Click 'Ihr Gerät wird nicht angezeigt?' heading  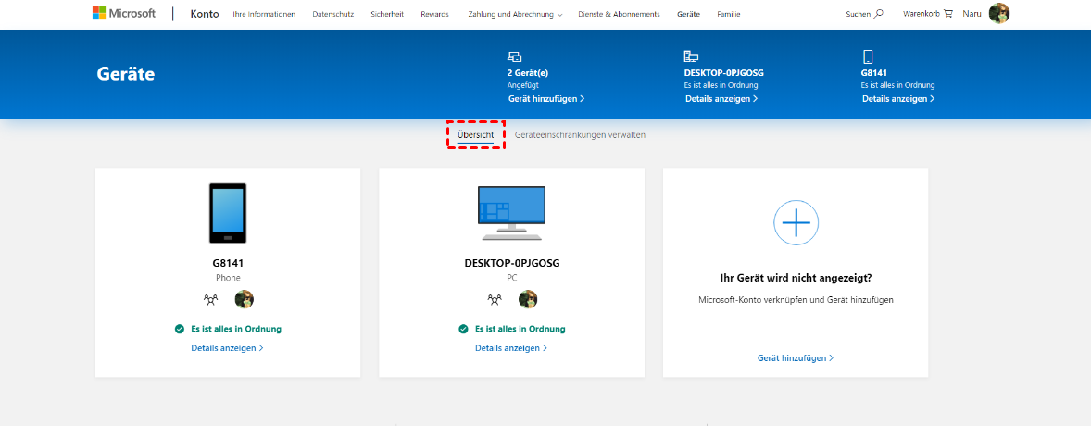pyautogui.click(x=796, y=278)
